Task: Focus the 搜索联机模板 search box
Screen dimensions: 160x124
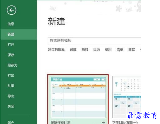Action: point(94,41)
